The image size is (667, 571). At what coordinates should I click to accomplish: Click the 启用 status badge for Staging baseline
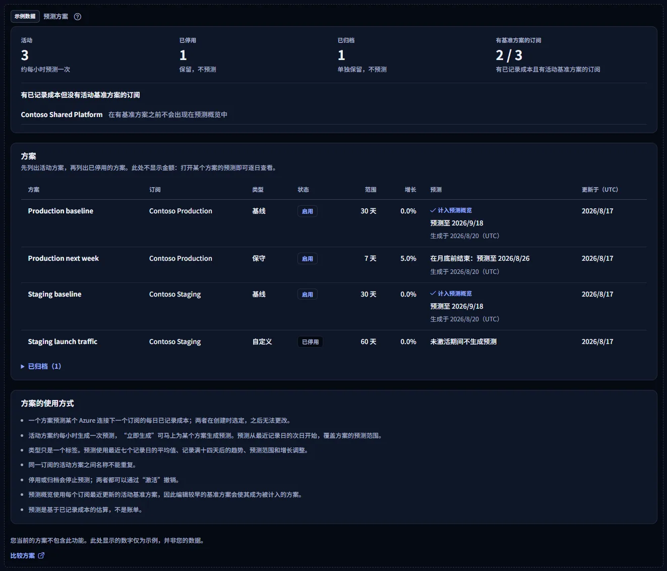coord(308,295)
